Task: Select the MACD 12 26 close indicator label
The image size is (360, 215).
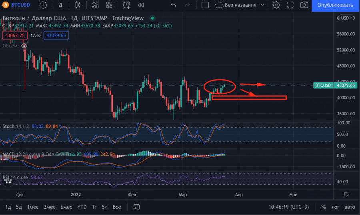Action: (x=33, y=154)
